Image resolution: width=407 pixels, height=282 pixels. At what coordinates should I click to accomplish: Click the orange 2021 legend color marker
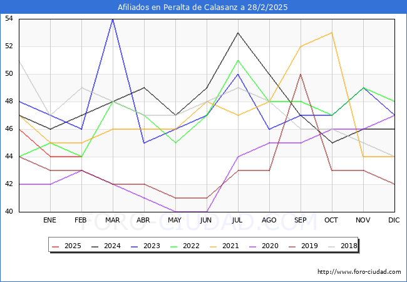coord(213,246)
